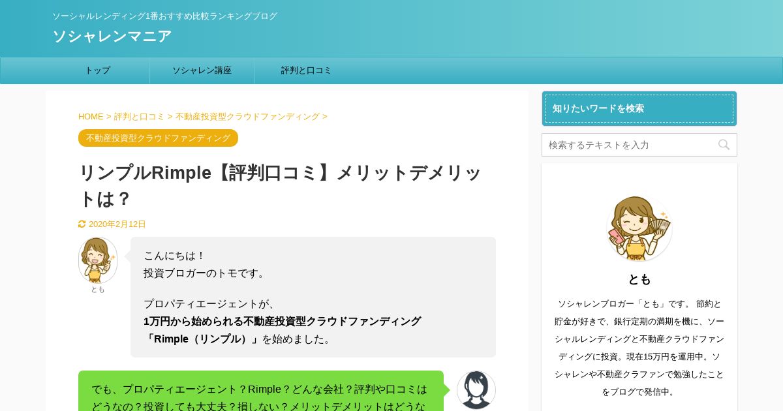Click the green speech bubble question text
The height and width of the screenshot is (411, 783).
click(x=260, y=398)
